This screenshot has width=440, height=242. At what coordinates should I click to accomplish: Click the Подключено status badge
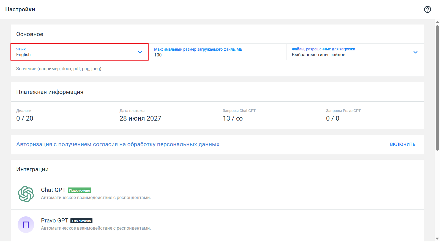80,190
